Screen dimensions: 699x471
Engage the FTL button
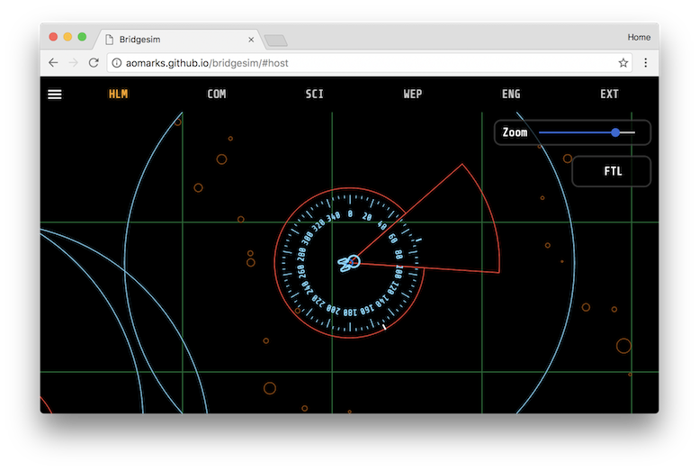click(612, 171)
